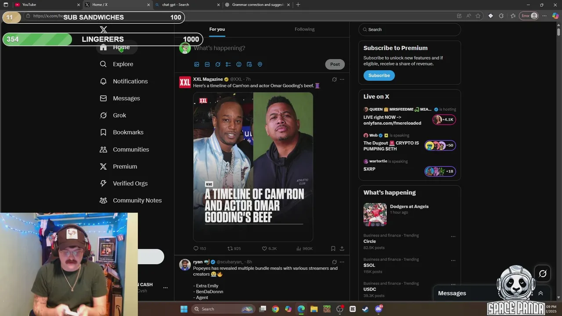Click the Subscribe to Premium button
The image size is (562, 316).
(379, 75)
